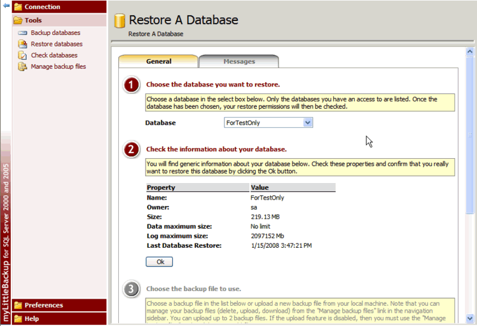Image resolution: width=477 pixels, height=326 pixels.
Task: Click the Log maximum size value 2097152 Mb
Action: coord(267,236)
